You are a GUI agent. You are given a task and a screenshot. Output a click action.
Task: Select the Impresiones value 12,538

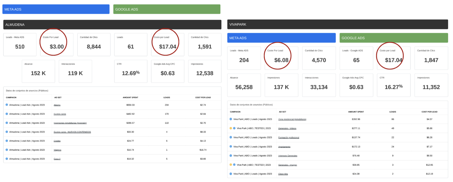click(205, 73)
